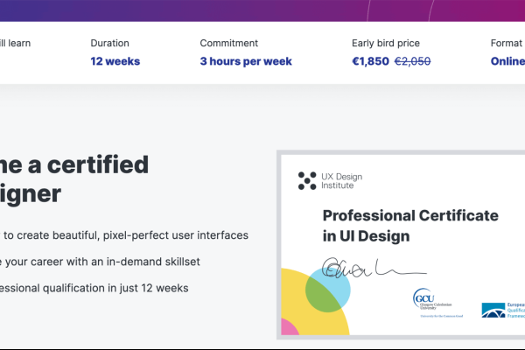
Task: Click the "Format" label
Action: 506,43
